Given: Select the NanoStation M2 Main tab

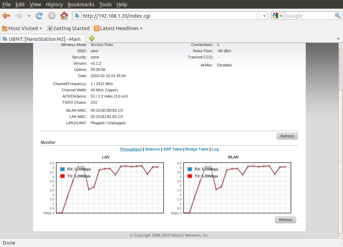Looking at the screenshot, I should tap(43, 39).
